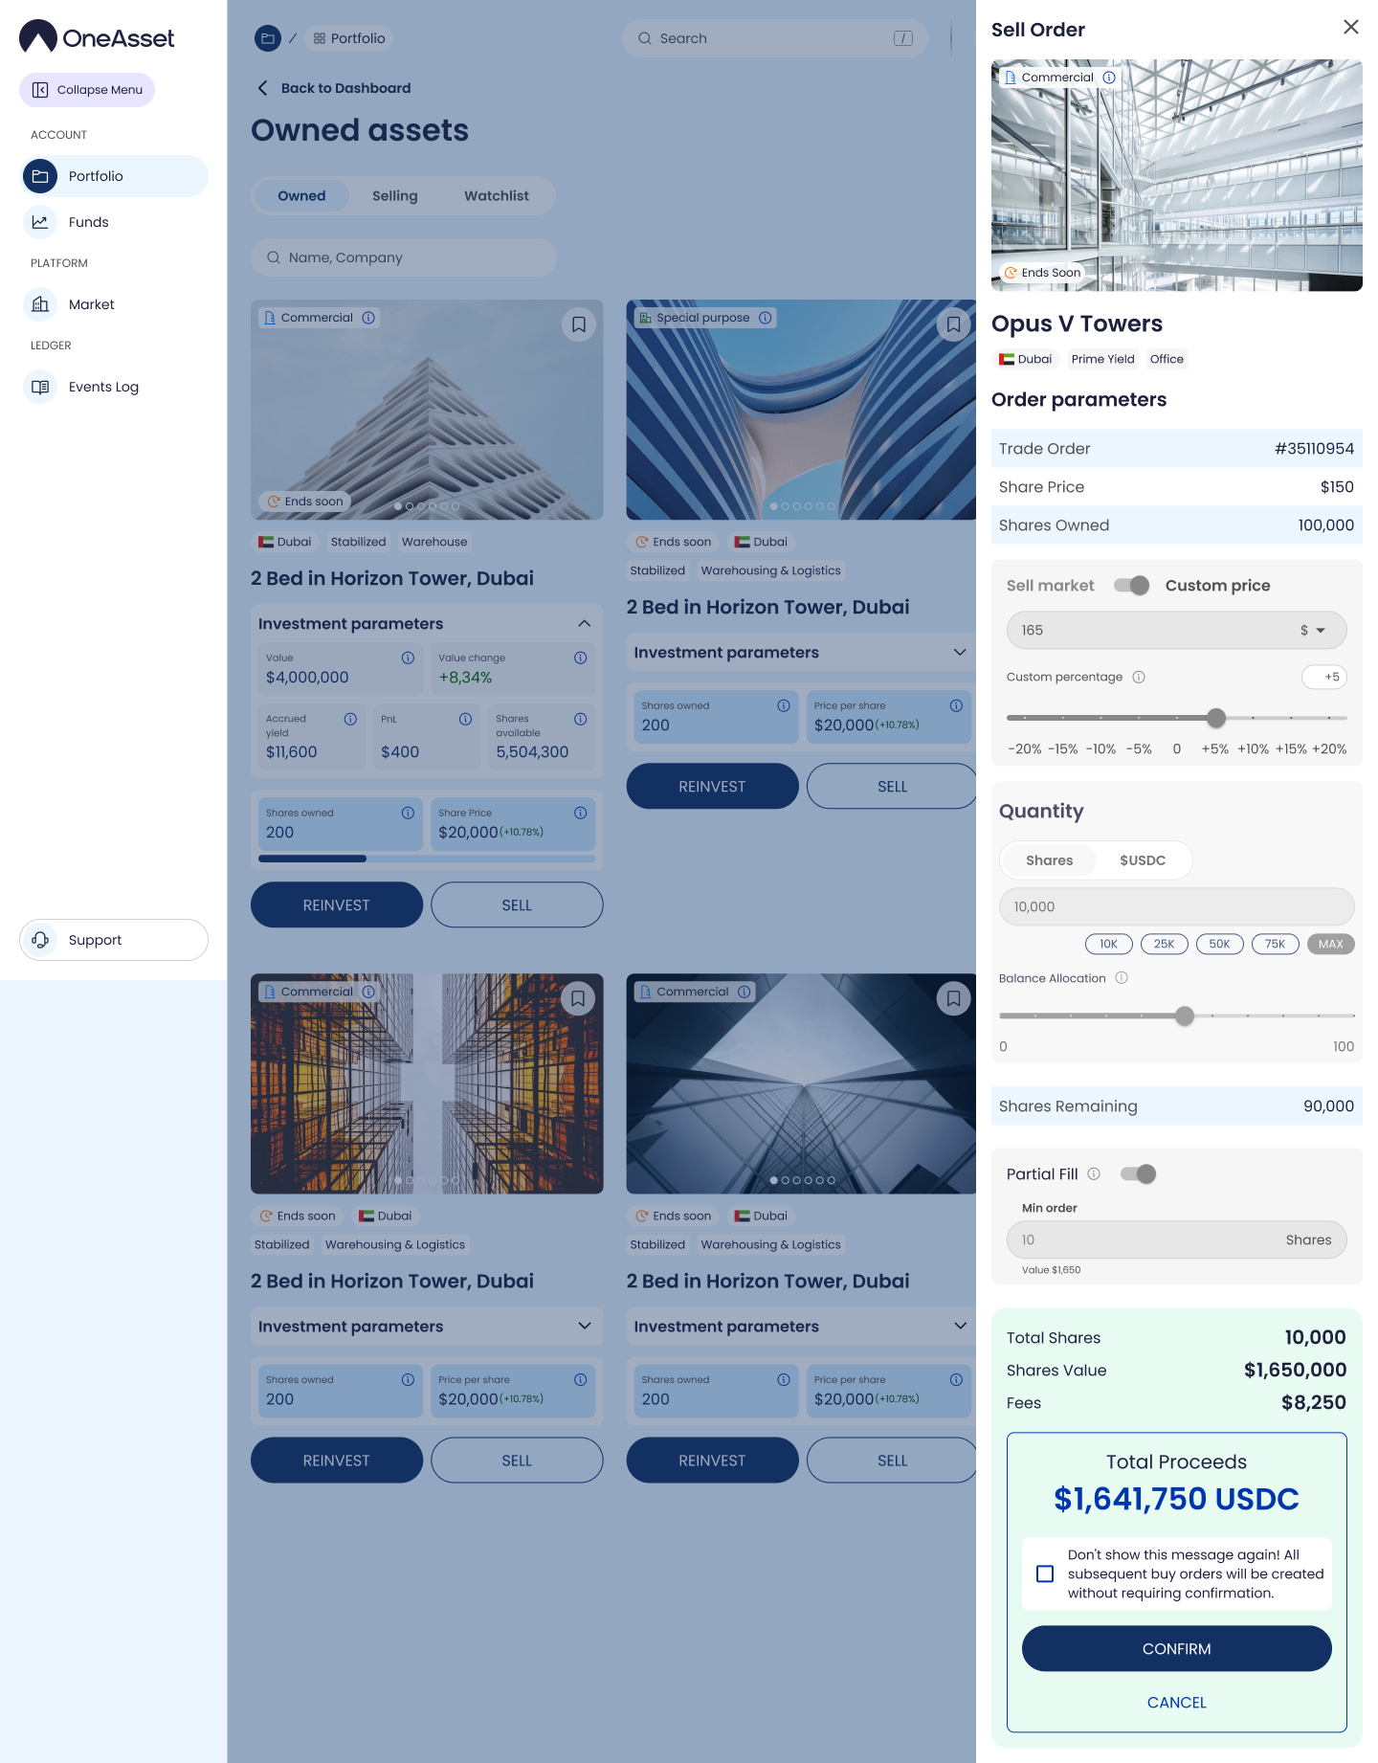Click the Name, Company search field
Image resolution: width=1378 pixels, height=1763 pixels.
click(404, 257)
